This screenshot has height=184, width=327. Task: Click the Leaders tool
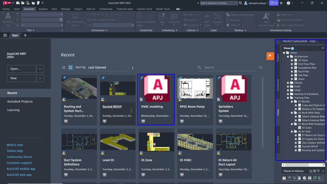coord(218,20)
